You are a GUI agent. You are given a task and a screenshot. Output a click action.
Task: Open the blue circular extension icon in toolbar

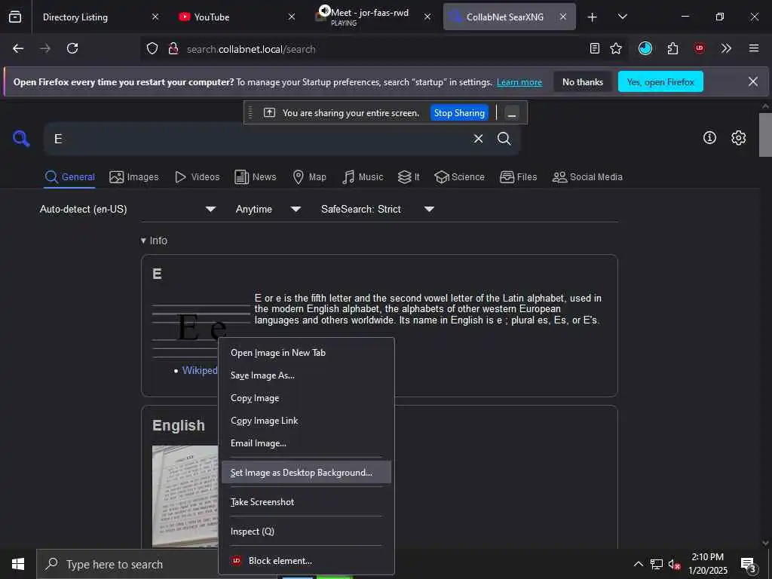tap(645, 48)
